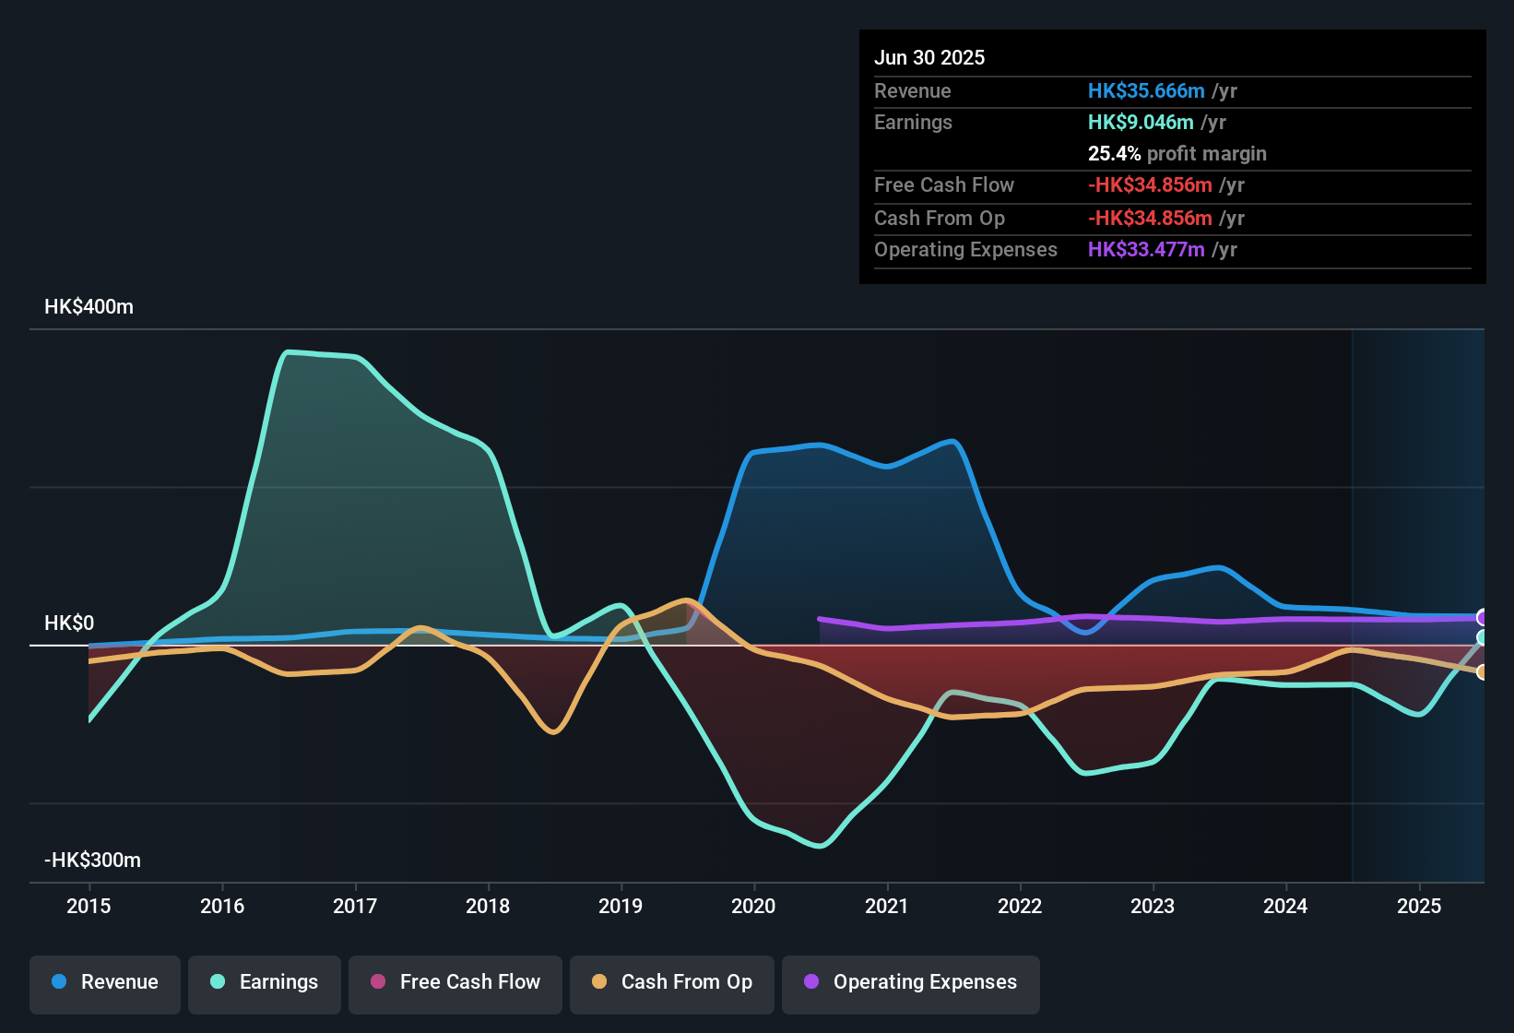This screenshot has width=1514, height=1033.
Task: Click the pink Free Cash Flow legend dot
Action: (x=378, y=982)
